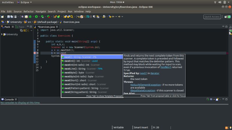232x130 pixels.
Task: Toggle Show Whitespace Characters pilcrow icon
Action: [94, 17]
